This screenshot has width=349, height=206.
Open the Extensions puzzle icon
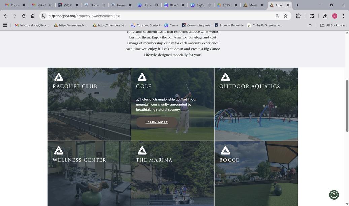pos(298,16)
